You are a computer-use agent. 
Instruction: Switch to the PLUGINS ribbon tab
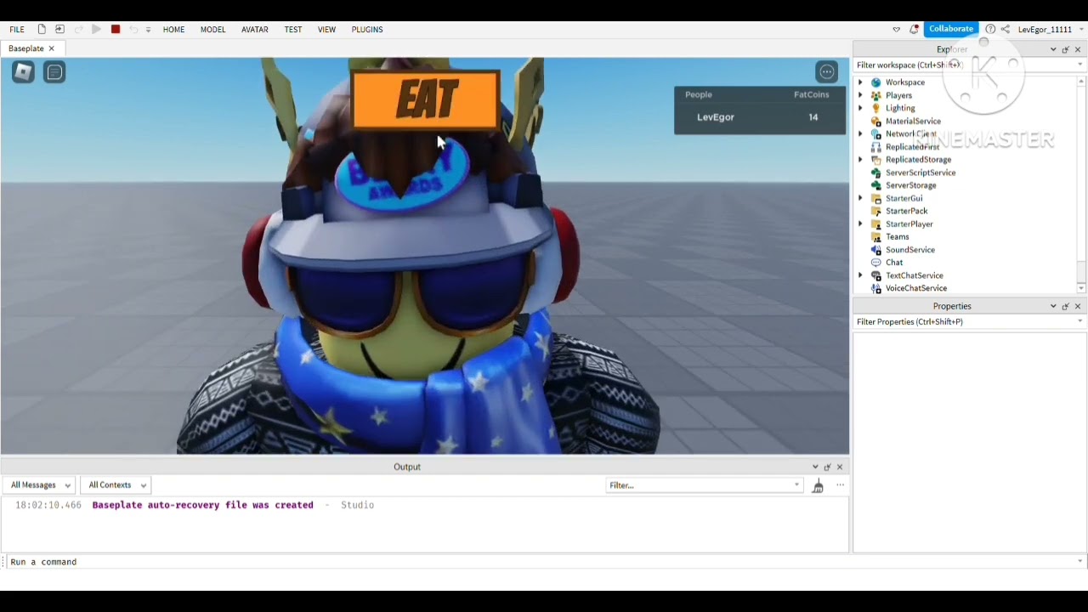367,29
